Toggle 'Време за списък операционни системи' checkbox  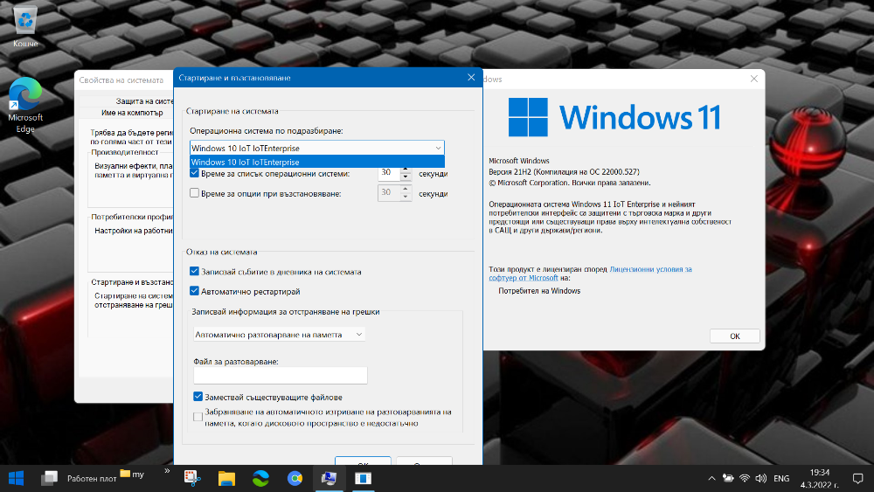[x=195, y=173]
